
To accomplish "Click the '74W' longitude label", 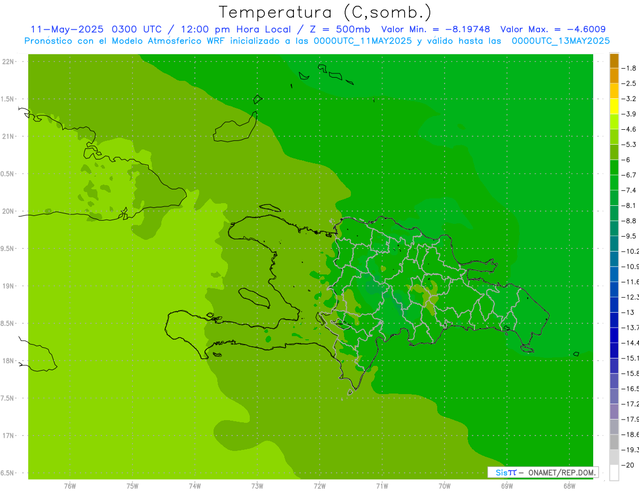I will [x=195, y=486].
